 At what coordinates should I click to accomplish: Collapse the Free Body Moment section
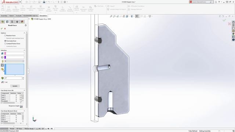click(x=24, y=111)
